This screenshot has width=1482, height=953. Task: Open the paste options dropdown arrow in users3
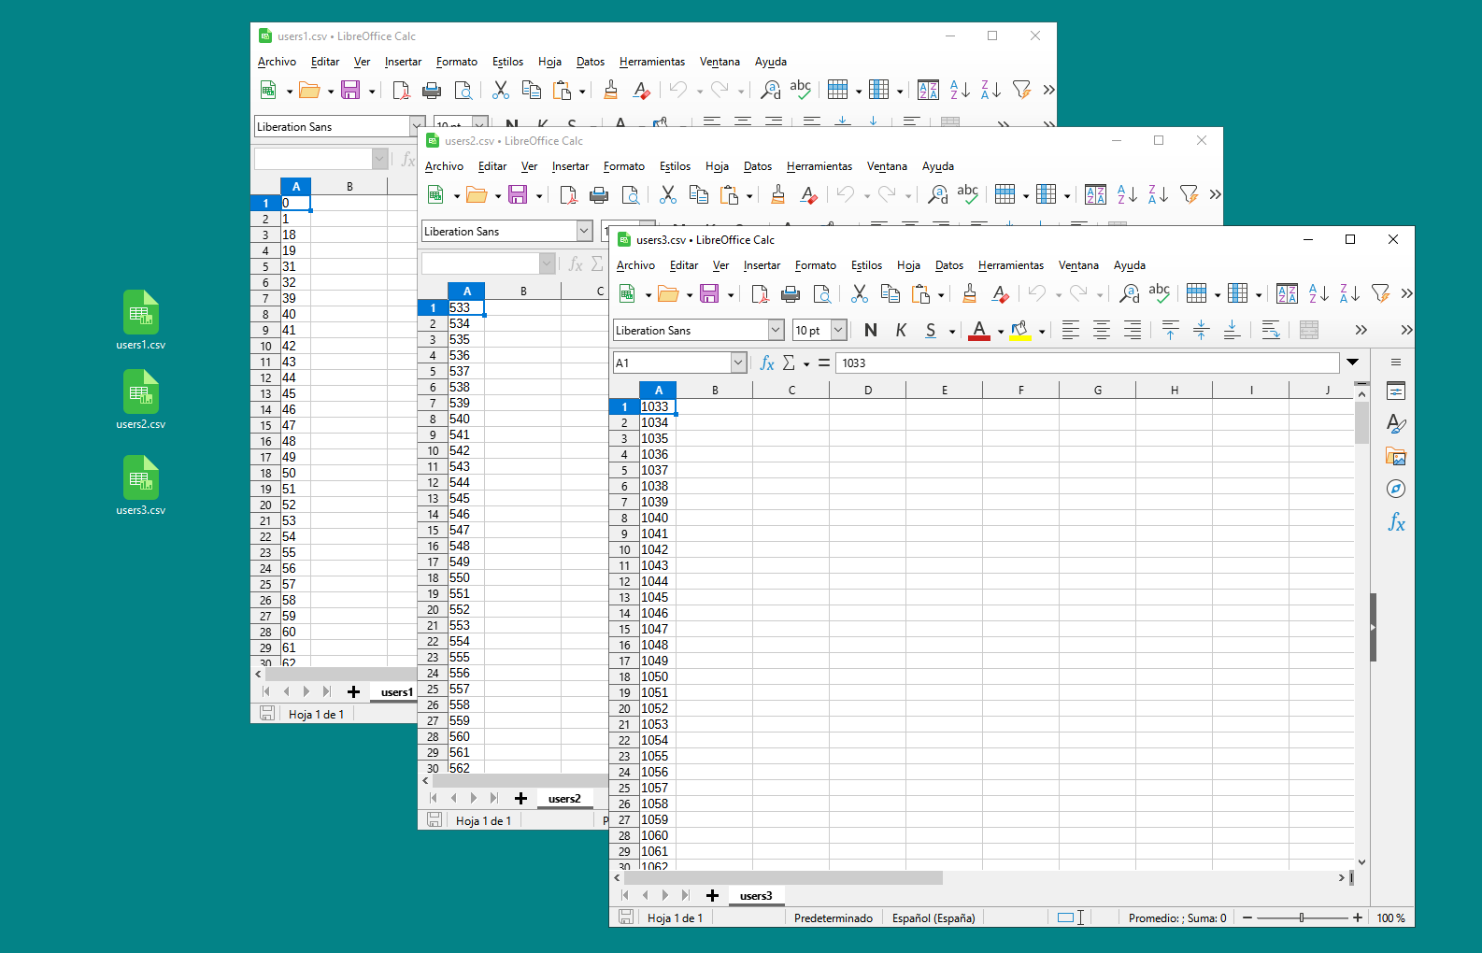tap(941, 295)
